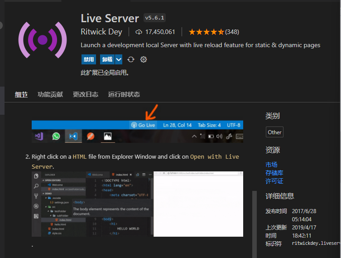
Task: Click the star rating (348)
Action: pos(214,32)
